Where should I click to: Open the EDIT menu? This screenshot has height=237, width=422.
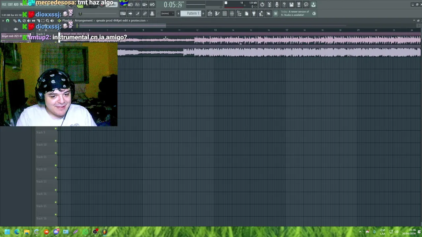10,4
